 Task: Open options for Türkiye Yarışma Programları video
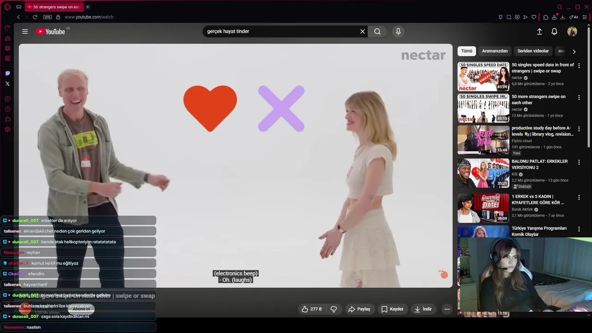pos(579,229)
